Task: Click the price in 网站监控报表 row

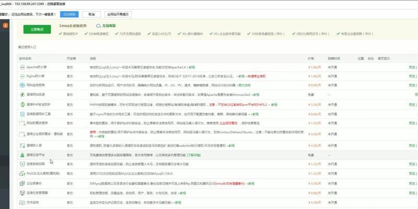Action: (x=315, y=85)
